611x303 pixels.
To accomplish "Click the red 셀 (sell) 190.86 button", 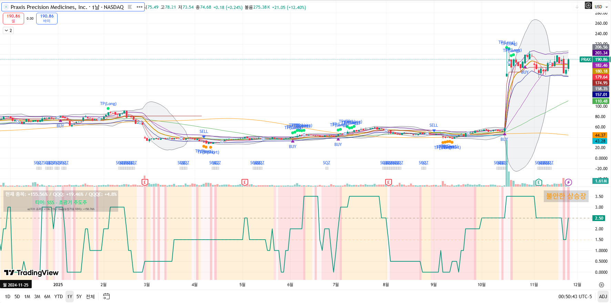I will click(x=13, y=19).
